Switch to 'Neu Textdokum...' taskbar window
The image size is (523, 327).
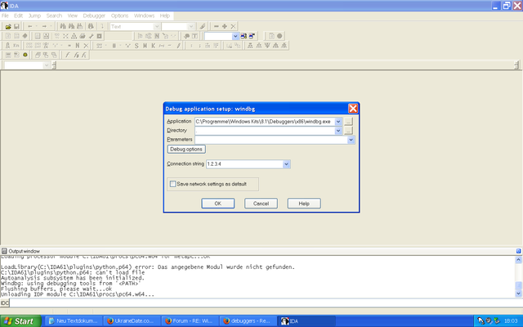(74, 321)
